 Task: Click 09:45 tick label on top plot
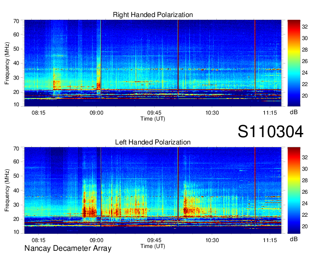point(154,113)
